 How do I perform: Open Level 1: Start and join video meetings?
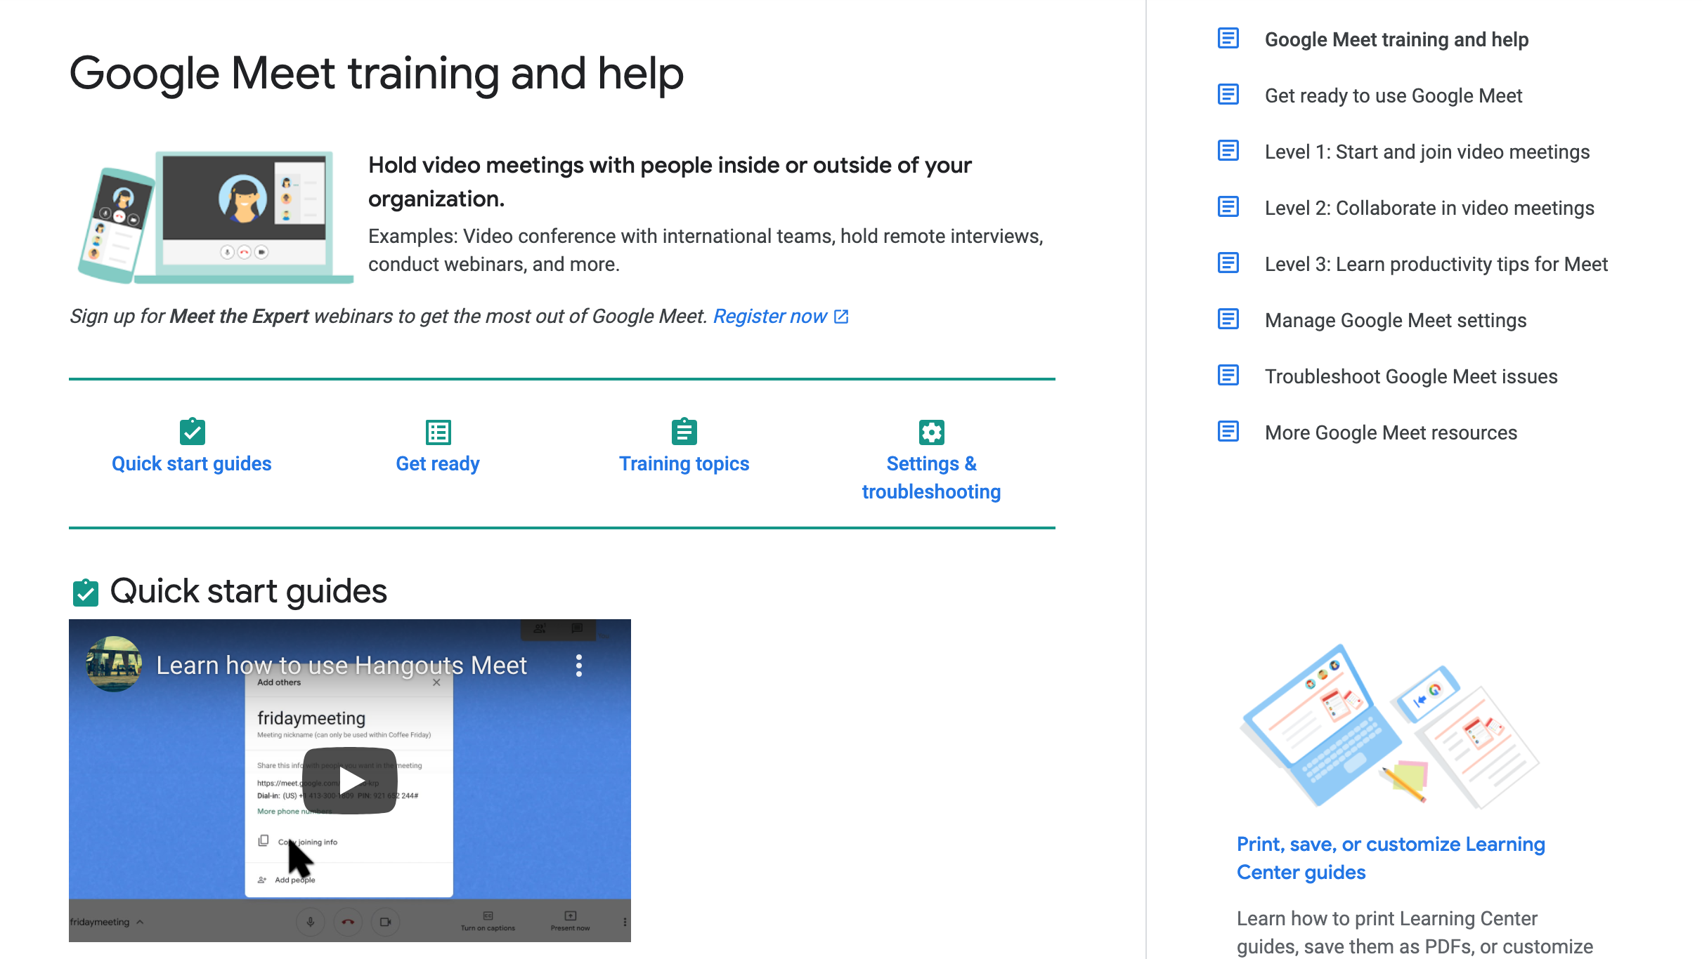pyautogui.click(x=1427, y=152)
